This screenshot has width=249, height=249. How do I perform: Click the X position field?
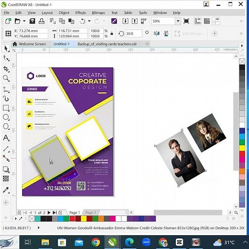click(33, 31)
